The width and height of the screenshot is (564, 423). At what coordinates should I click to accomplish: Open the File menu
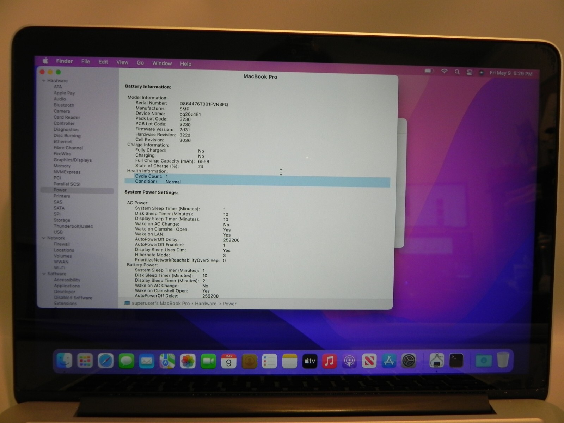[86, 61]
